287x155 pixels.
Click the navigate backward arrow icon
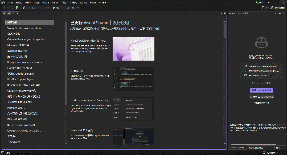pyautogui.click(x=5, y=8)
